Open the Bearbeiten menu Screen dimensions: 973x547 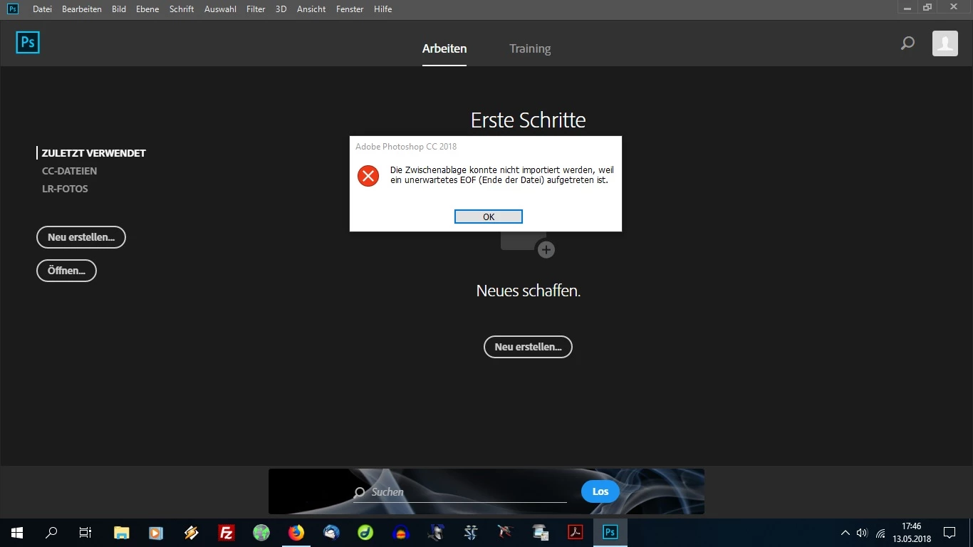[x=82, y=9]
